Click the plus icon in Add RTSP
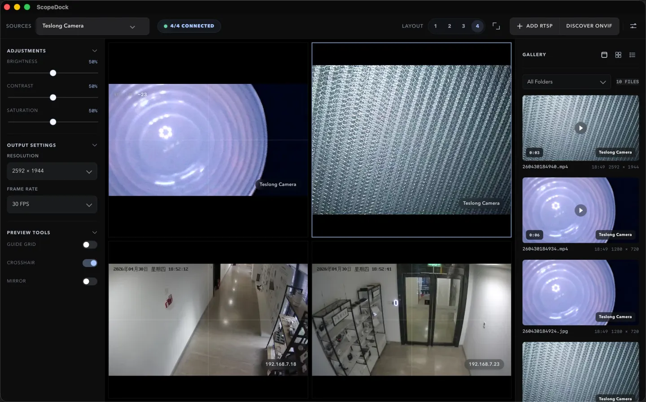 tap(519, 26)
